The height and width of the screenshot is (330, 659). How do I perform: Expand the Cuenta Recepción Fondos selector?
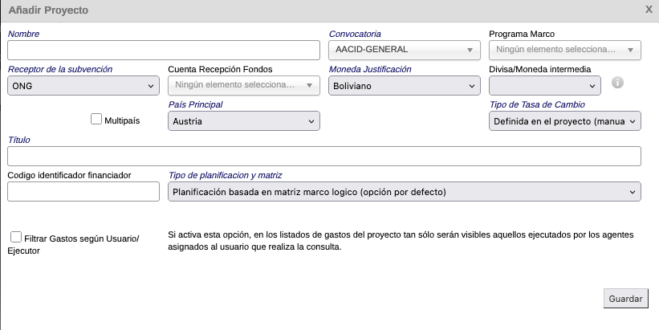(x=243, y=85)
